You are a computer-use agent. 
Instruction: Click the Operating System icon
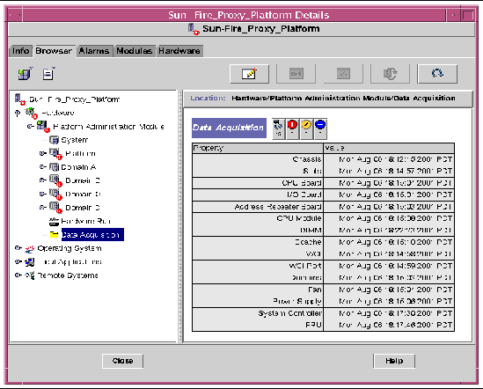click(x=30, y=248)
